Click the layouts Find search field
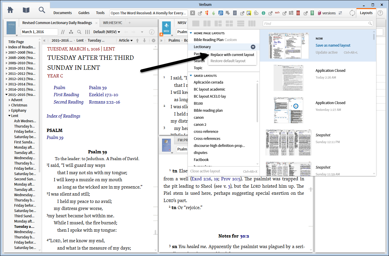The height and width of the screenshot is (256, 389). [x=318, y=23]
